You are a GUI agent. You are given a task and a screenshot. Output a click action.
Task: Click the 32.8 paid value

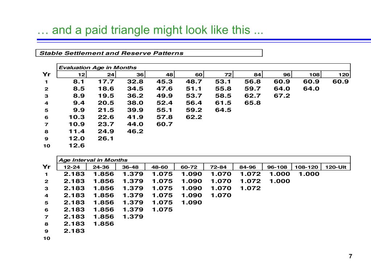click(x=136, y=82)
